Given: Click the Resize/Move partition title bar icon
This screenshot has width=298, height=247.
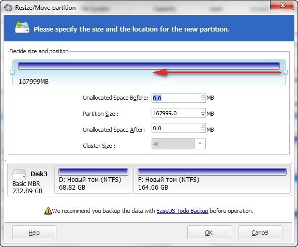Looking at the screenshot, I should click(8, 8).
